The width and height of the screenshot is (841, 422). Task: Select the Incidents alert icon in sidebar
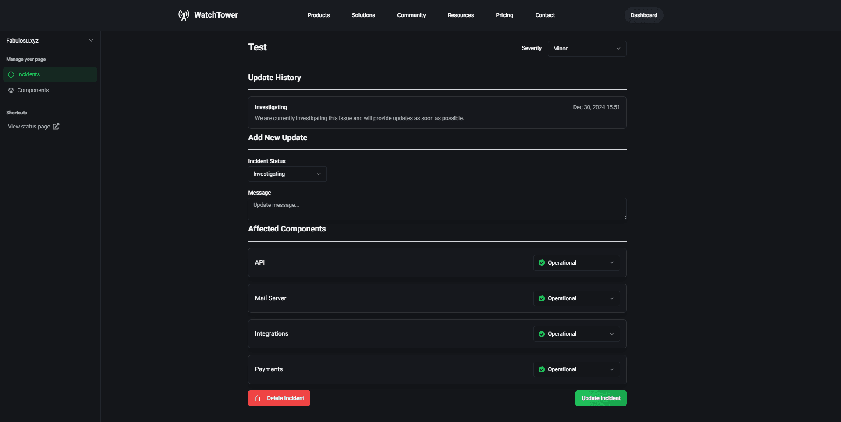click(11, 74)
